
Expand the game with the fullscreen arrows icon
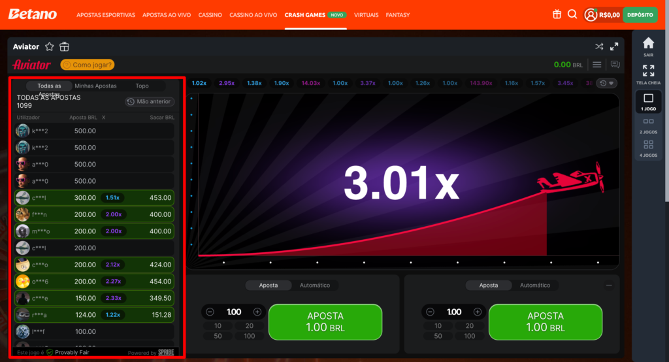614,46
